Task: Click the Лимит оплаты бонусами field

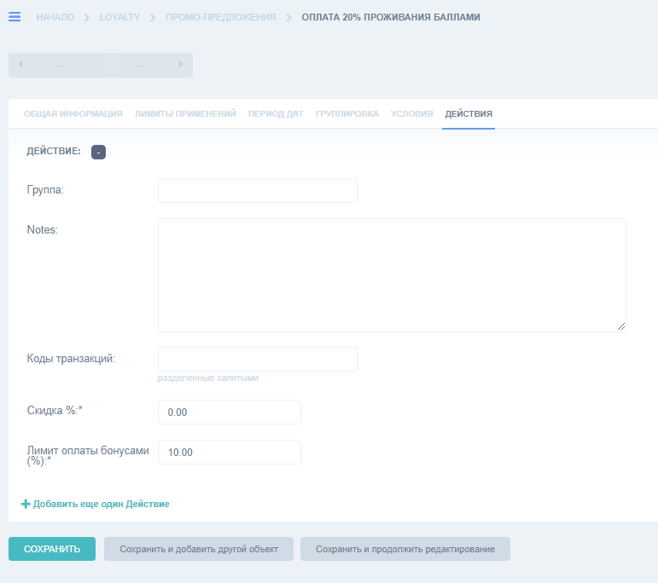Action: point(230,453)
